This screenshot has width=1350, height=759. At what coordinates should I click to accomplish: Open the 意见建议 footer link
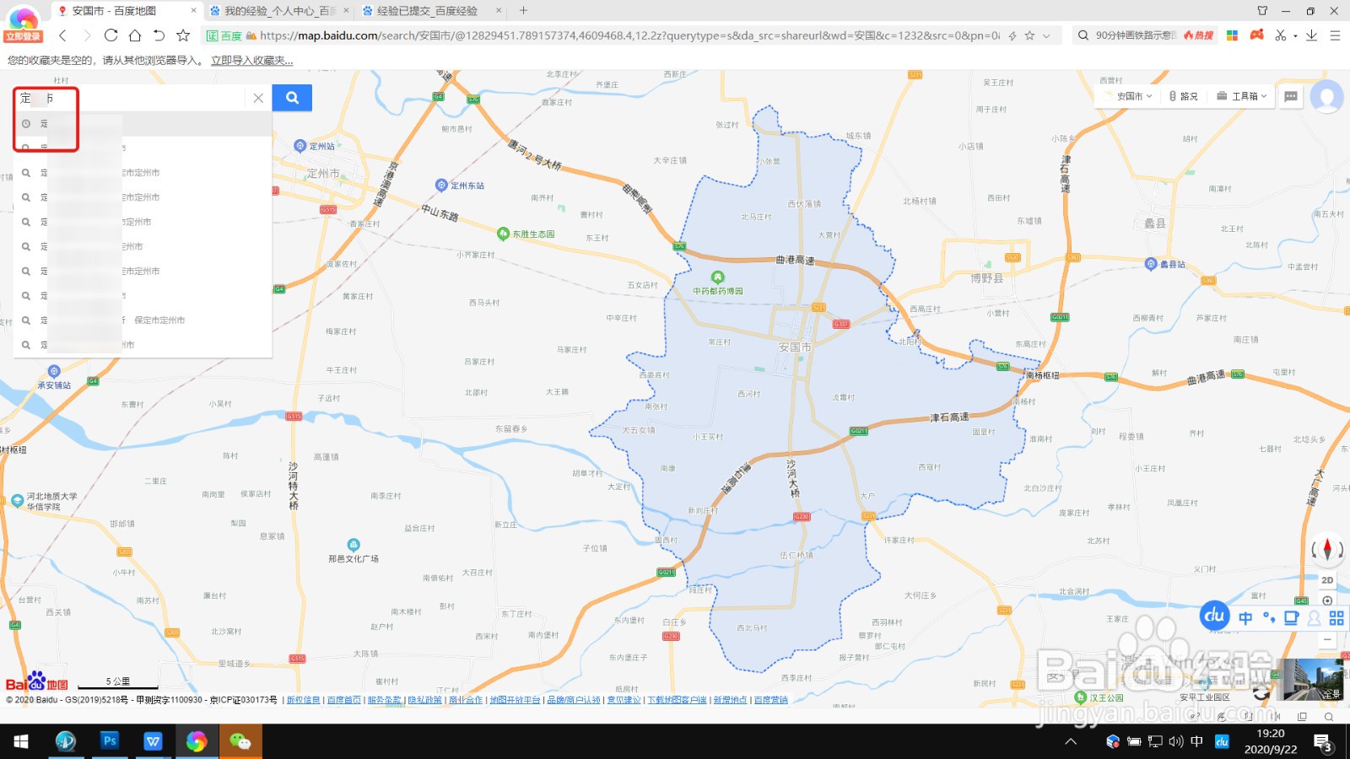[624, 700]
